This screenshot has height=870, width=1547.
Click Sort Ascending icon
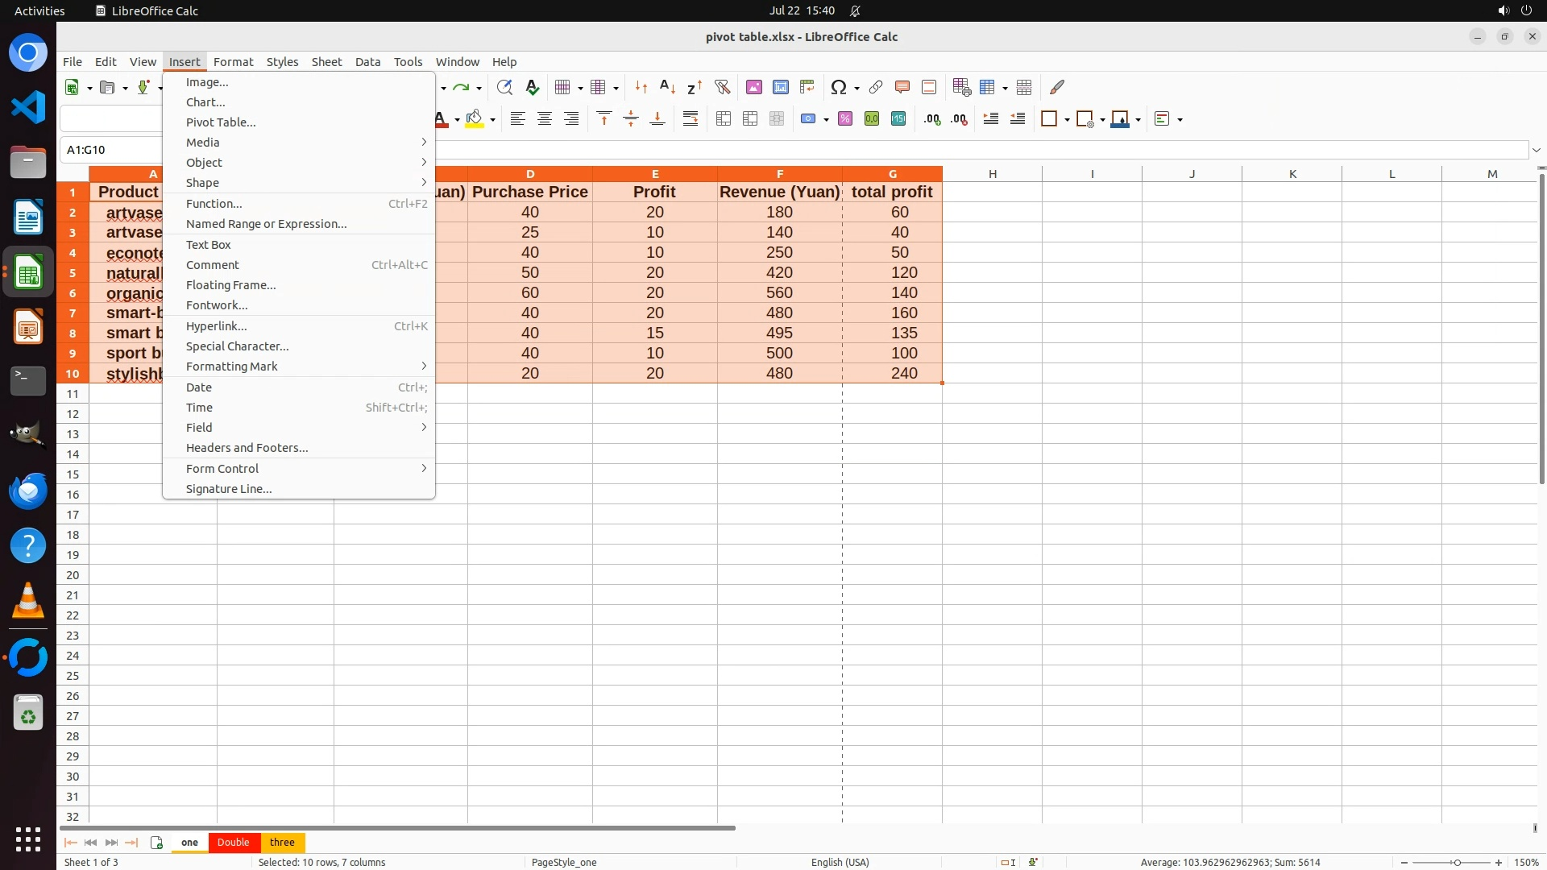click(x=667, y=87)
